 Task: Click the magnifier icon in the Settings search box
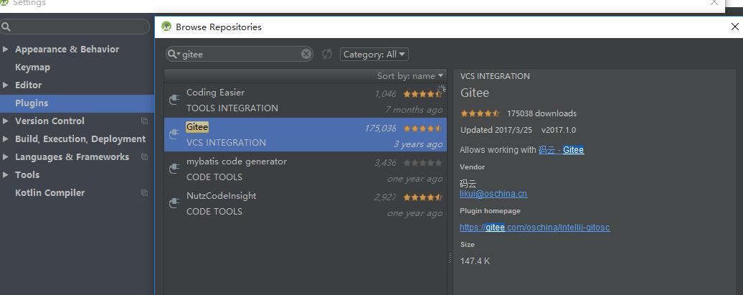coord(6,27)
